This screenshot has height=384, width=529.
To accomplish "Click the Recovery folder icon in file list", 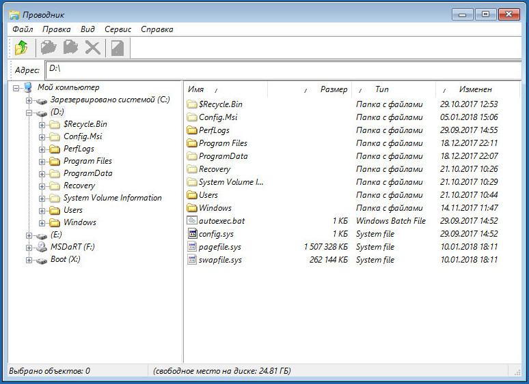I will point(192,169).
